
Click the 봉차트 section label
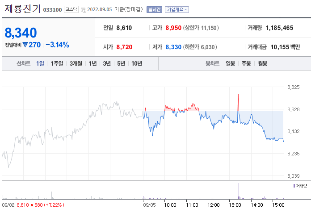coord(212,63)
